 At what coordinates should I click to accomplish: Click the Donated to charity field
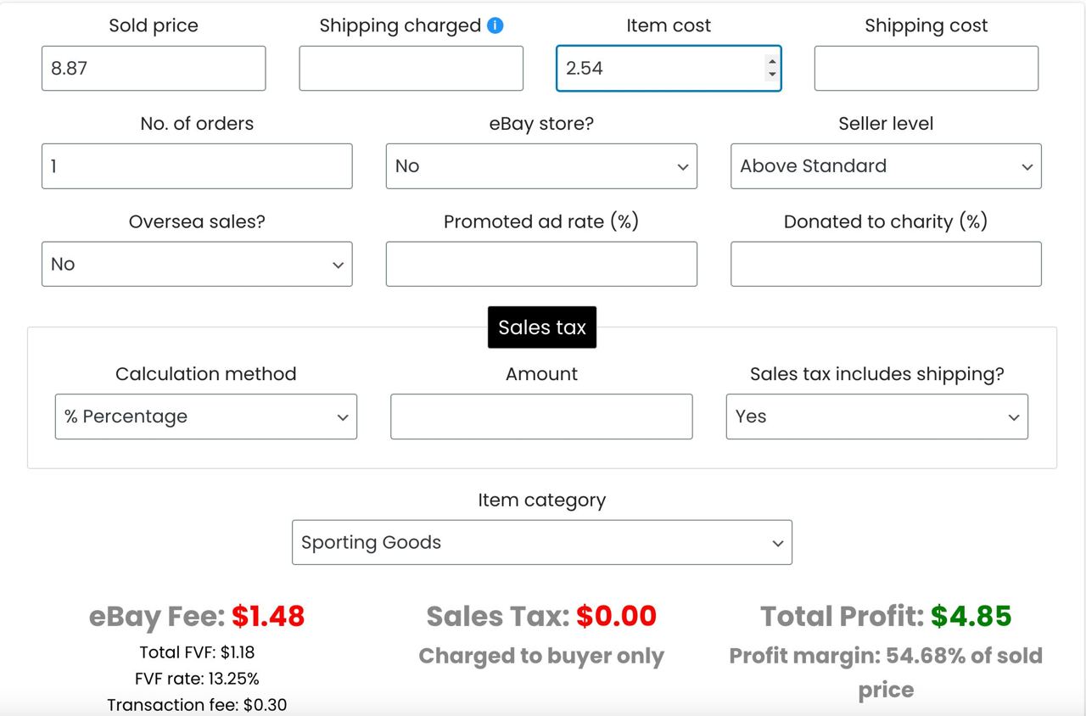click(x=886, y=264)
